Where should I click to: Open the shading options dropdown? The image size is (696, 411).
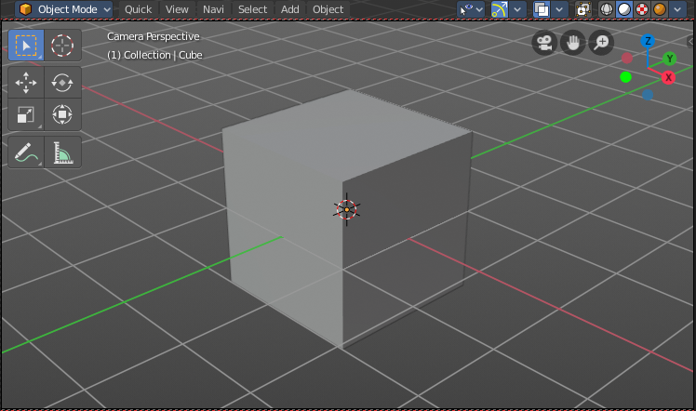(677, 9)
